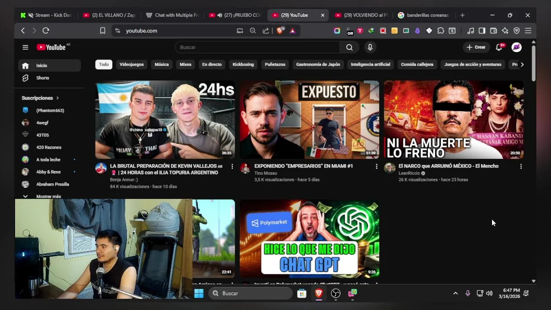Open options menu for Kevin Vallejos video
551x310 pixels.
(232, 166)
